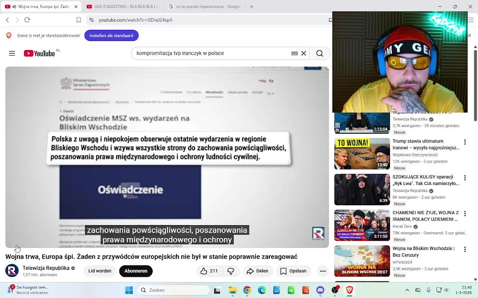Open the Windows Start menu
The height and width of the screenshot is (298, 478).
(129, 290)
